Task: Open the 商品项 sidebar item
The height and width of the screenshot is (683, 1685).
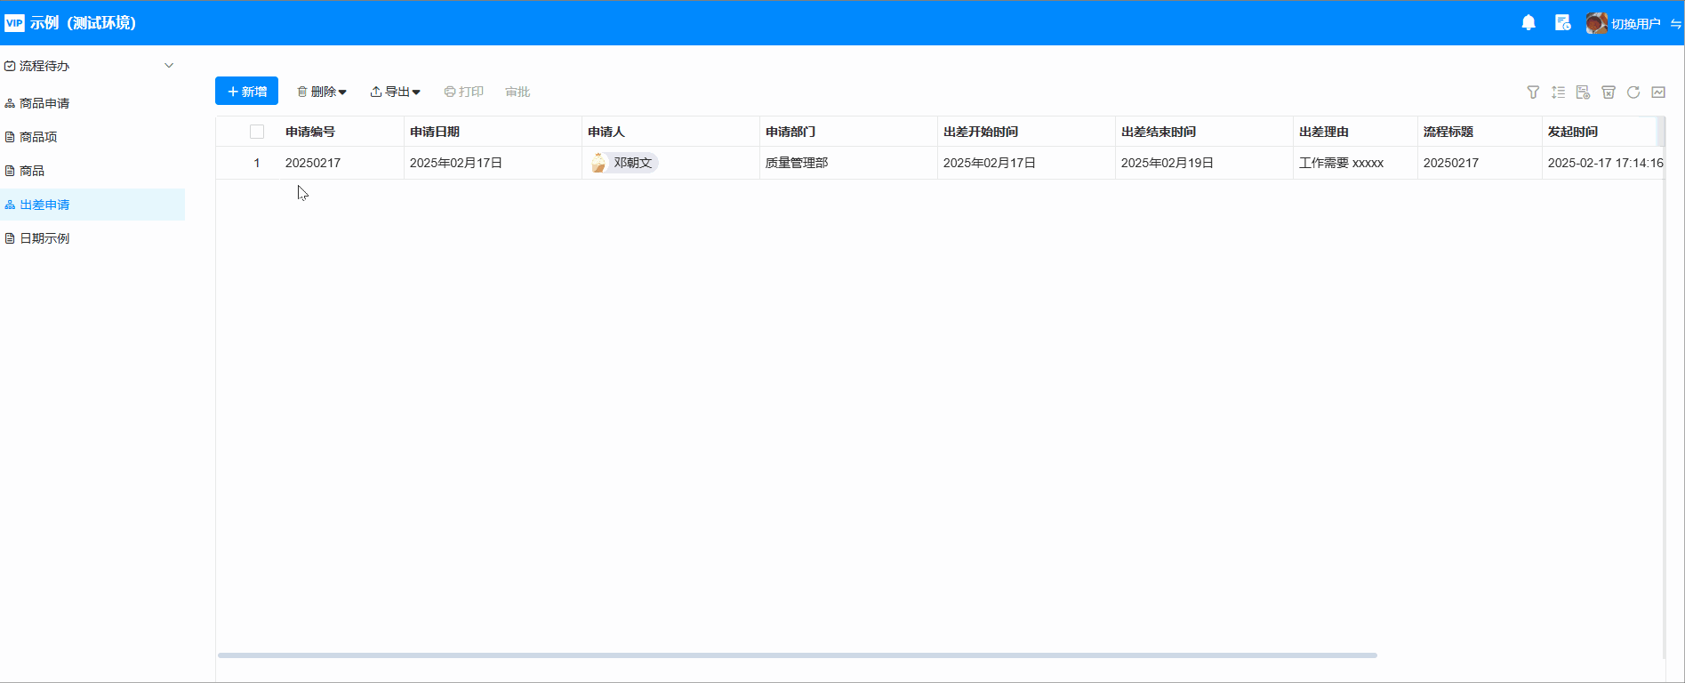Action: point(38,137)
